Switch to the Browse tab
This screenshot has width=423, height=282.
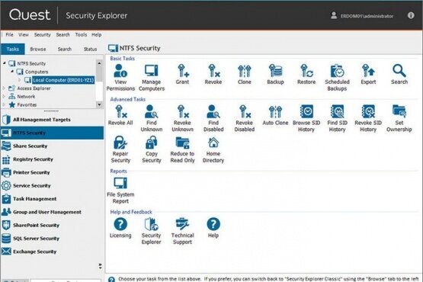pyautogui.click(x=38, y=49)
